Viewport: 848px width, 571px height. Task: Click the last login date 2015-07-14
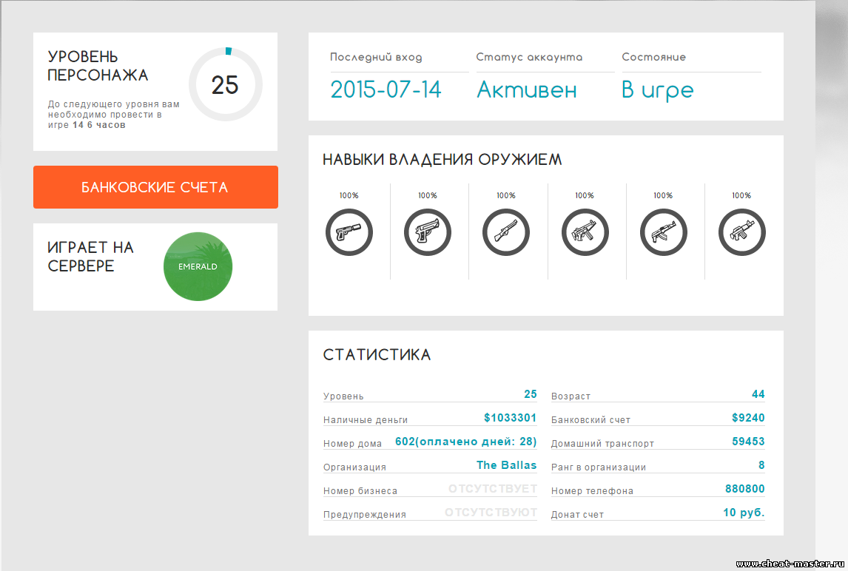[x=386, y=90]
